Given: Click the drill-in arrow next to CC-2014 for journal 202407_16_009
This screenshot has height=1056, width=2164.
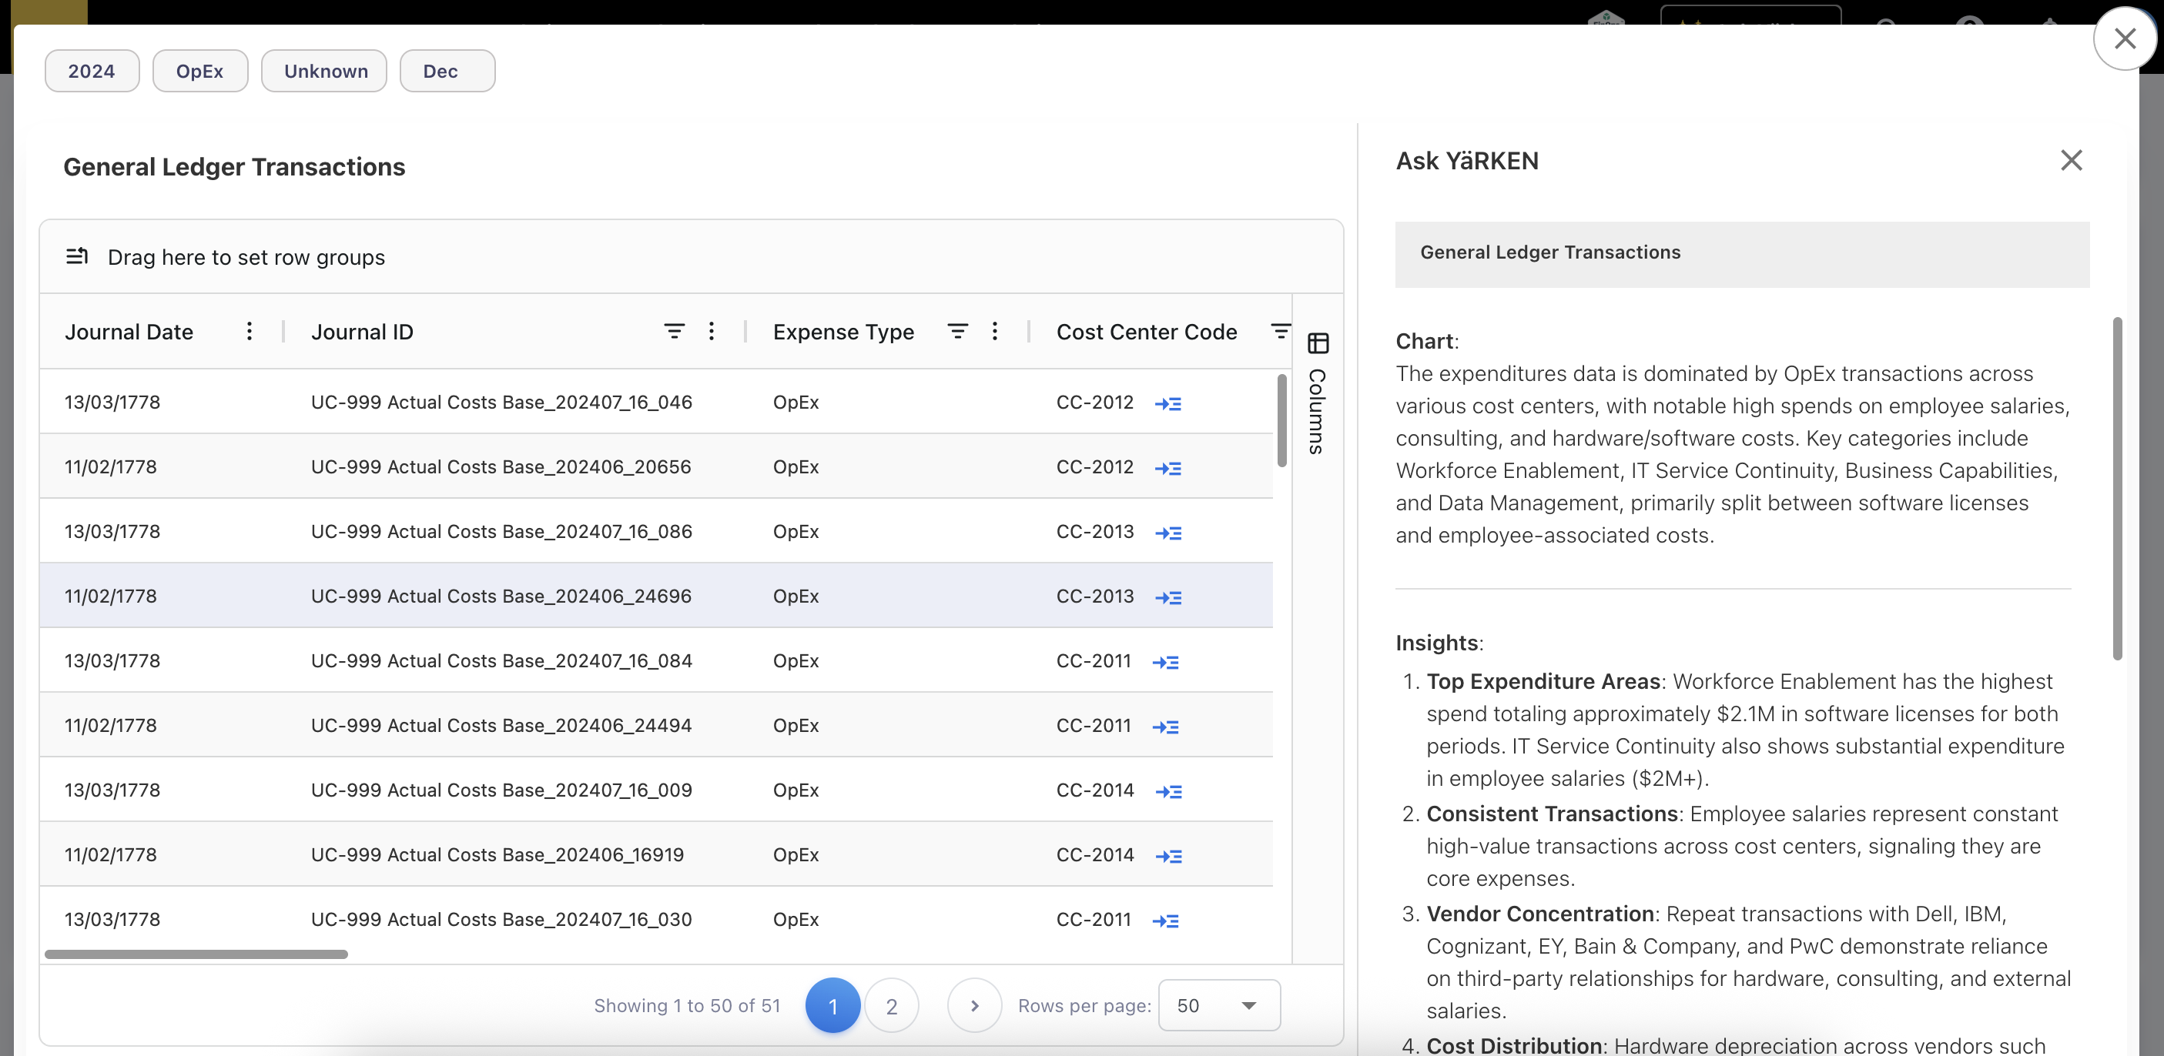Looking at the screenshot, I should pyautogui.click(x=1167, y=791).
